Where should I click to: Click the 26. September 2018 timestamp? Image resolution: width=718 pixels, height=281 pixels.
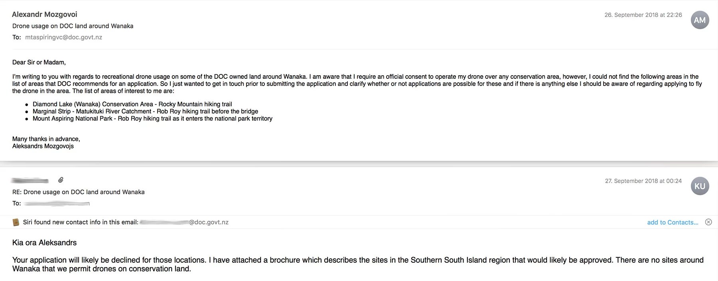tap(643, 15)
